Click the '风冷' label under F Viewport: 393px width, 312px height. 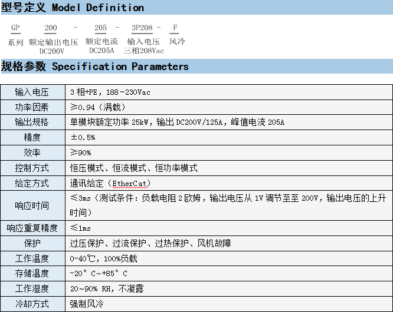(177, 41)
